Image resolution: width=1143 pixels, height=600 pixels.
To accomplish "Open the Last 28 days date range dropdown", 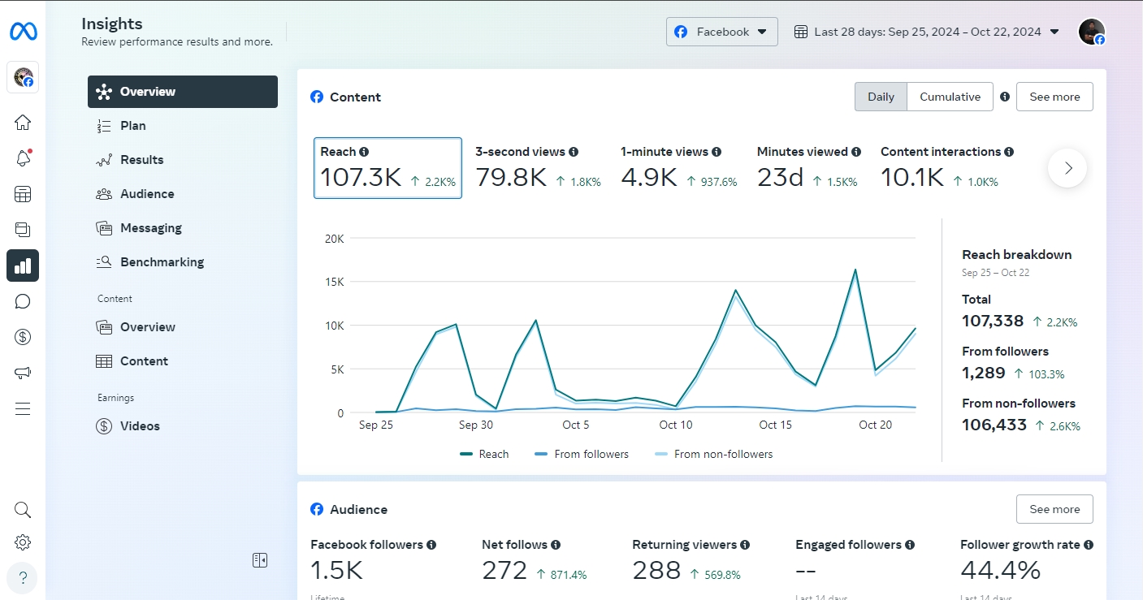I will [926, 32].
